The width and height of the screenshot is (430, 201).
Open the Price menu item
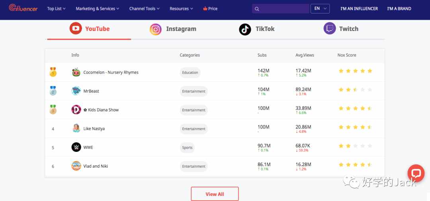210,9
